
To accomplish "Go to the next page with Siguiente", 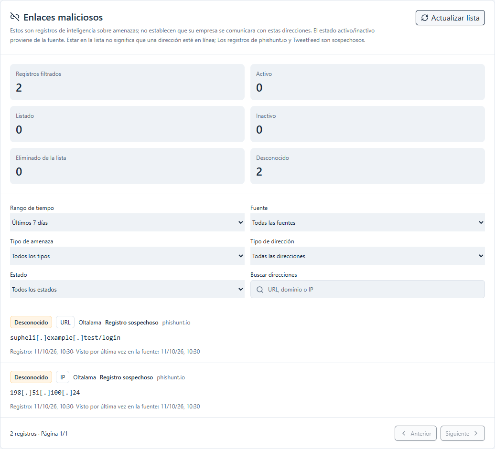I will 463,434.
